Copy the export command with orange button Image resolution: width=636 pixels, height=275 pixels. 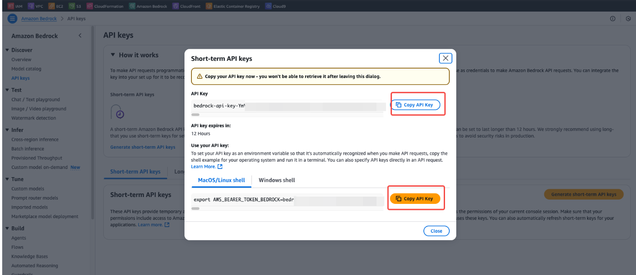point(415,199)
